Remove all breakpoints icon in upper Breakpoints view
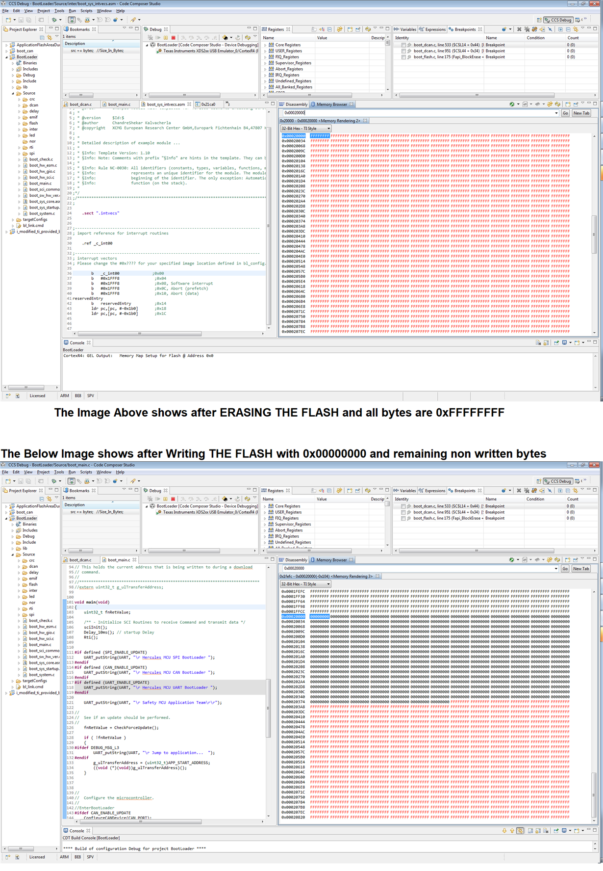The image size is (603, 871). pyautogui.click(x=527, y=29)
